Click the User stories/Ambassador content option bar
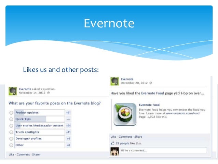This screenshot has height=164, width=218. [40, 126]
